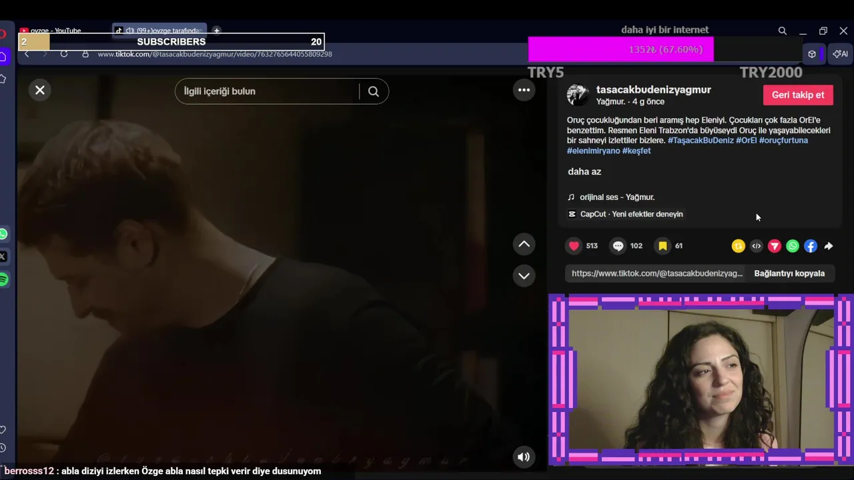This screenshot has height=480, width=854.
Task: Click the '102' comments count
Action: point(636,246)
